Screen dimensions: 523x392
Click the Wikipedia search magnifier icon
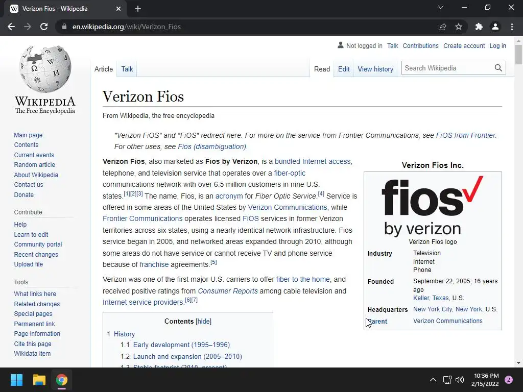click(x=498, y=68)
